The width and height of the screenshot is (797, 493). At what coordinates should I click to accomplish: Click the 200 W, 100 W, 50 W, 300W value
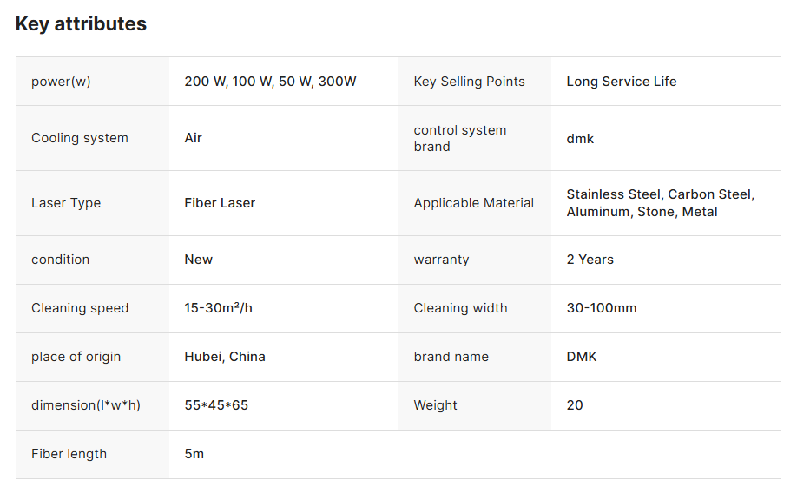(270, 82)
